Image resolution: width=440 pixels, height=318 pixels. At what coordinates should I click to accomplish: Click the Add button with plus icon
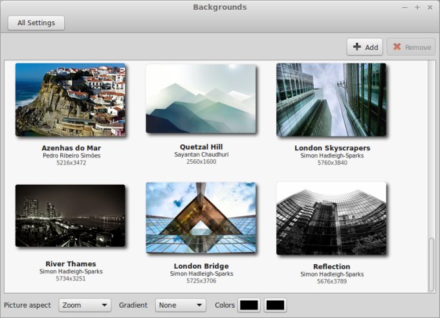364,47
